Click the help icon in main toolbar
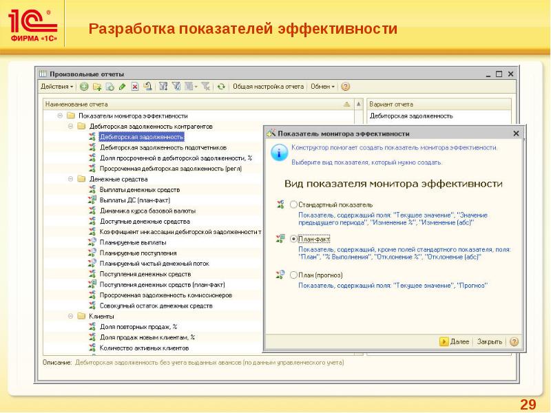This screenshot has height=413, width=551. click(x=346, y=87)
